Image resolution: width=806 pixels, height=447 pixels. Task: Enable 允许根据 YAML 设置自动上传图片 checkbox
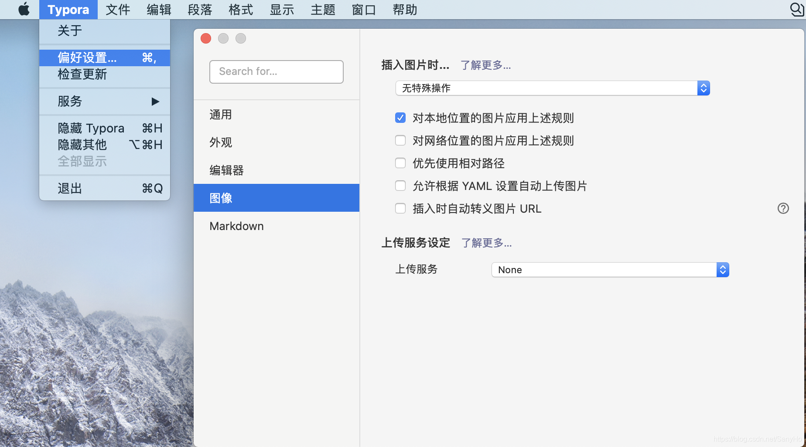[x=400, y=186]
